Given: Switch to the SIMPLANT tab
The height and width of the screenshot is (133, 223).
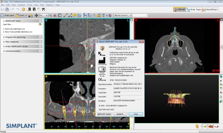Looking at the screenshot, I should click(180, 10).
